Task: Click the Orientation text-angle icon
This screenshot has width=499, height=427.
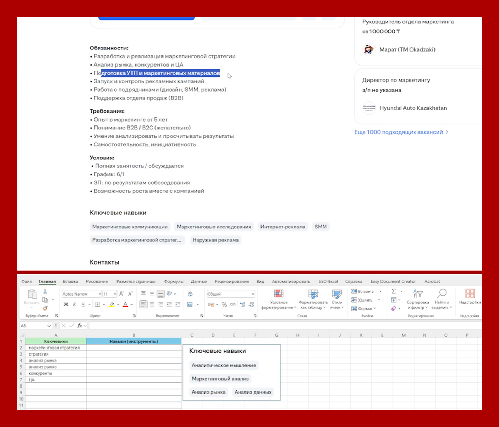Action: point(169,294)
